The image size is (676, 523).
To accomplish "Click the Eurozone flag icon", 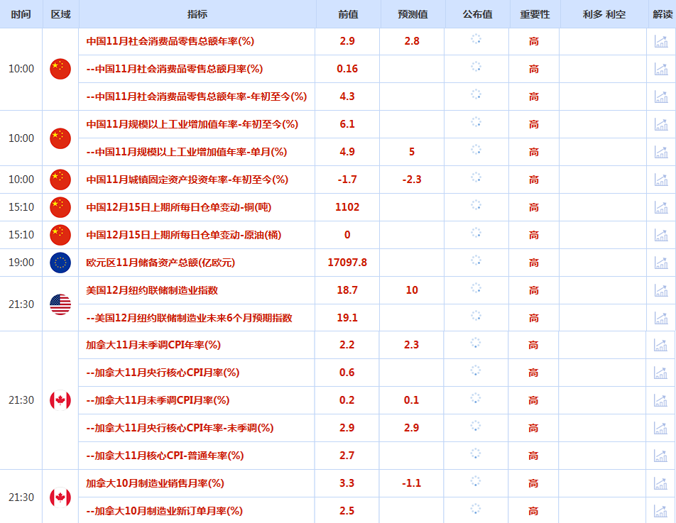I will coord(60,263).
